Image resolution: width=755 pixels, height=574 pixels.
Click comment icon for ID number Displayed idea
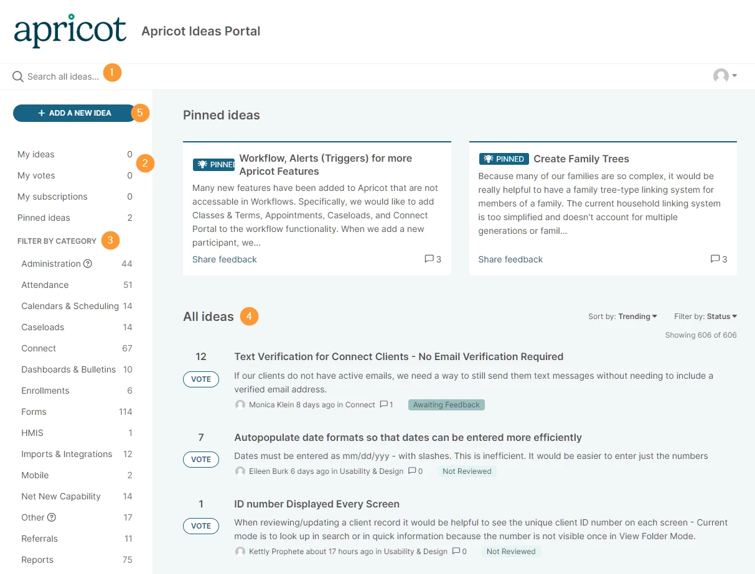456,551
